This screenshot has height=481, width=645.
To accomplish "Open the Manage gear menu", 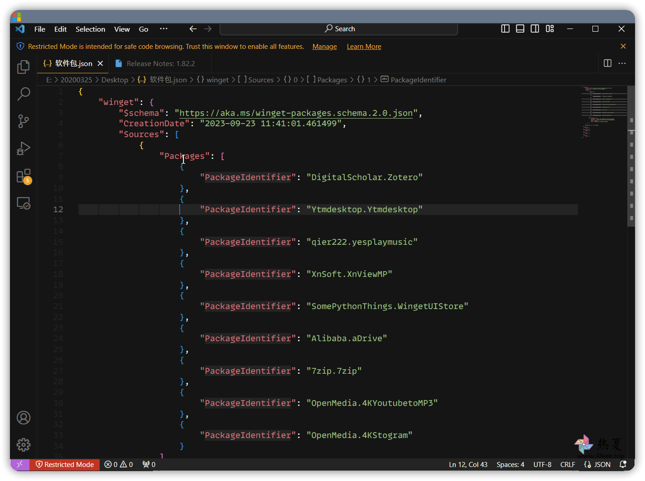I will click(24, 445).
